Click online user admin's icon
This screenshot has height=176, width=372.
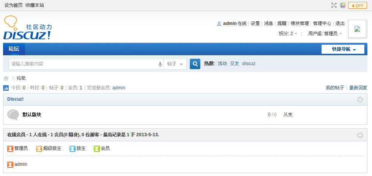pos(10,164)
